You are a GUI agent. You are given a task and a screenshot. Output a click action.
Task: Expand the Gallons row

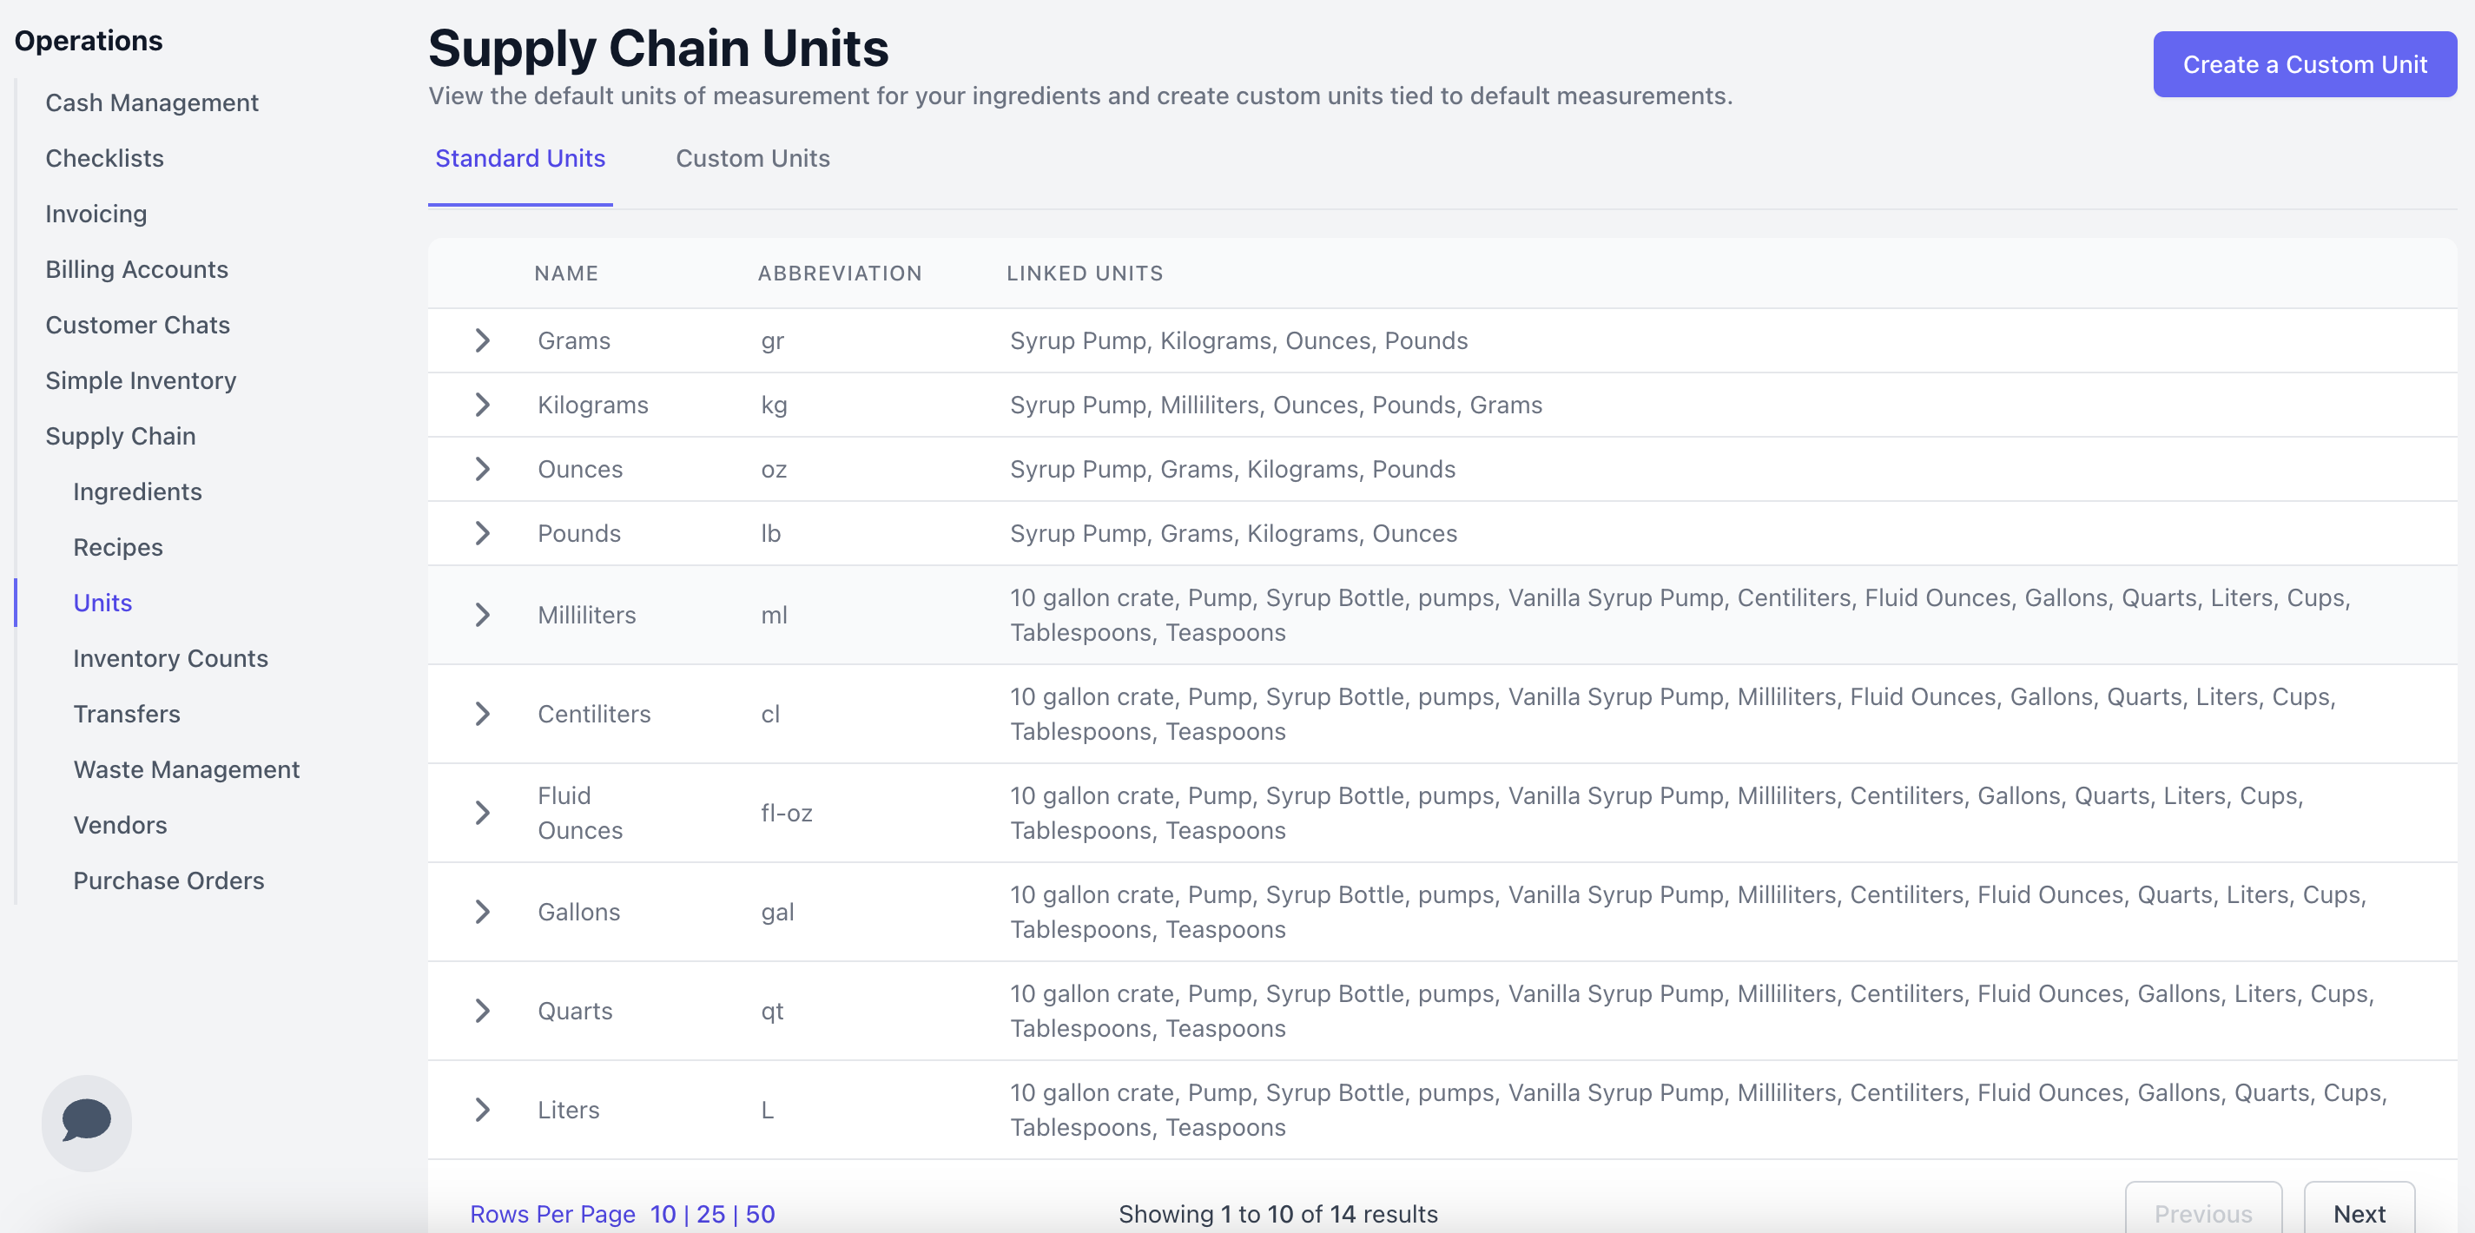click(482, 912)
